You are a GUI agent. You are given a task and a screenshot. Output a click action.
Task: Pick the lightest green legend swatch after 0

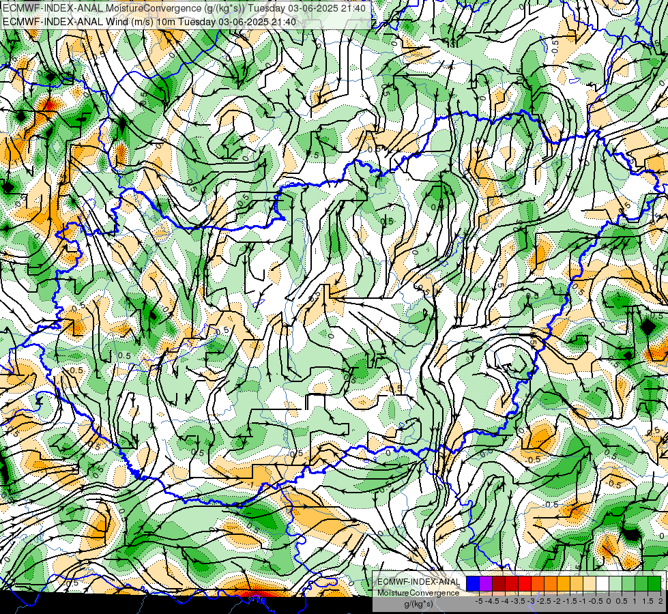pyautogui.click(x=615, y=584)
